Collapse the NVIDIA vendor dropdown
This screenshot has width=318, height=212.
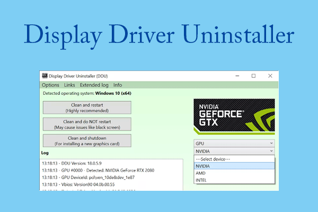pos(234,151)
